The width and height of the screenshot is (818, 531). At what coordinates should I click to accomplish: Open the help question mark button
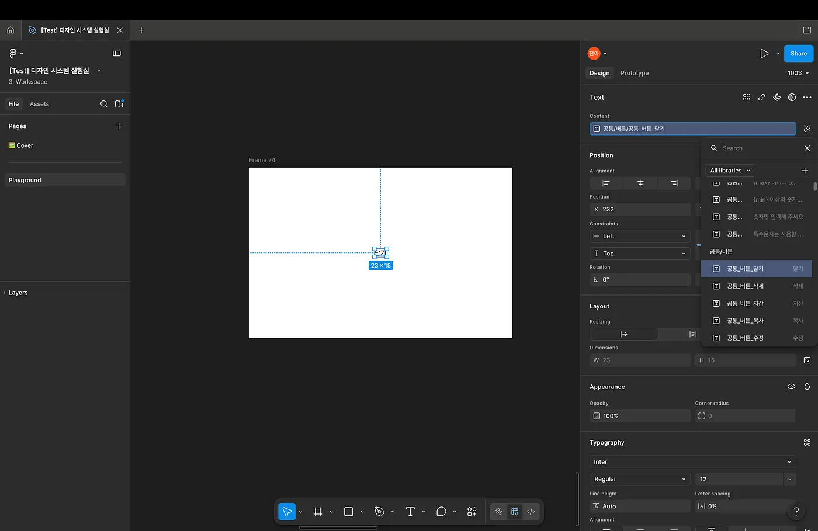click(796, 512)
